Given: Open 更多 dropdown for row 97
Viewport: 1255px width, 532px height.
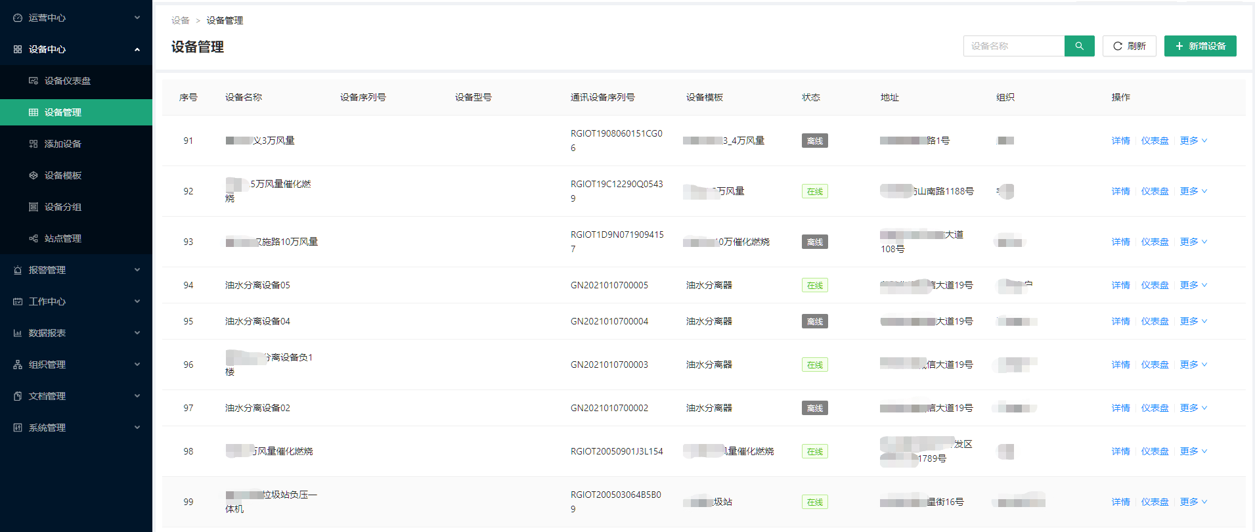Looking at the screenshot, I should (1193, 408).
